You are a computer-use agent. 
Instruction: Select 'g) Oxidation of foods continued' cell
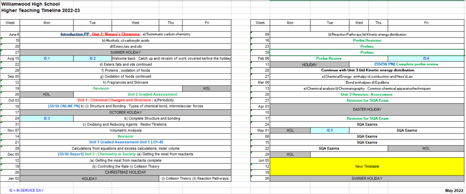[x=126, y=76]
